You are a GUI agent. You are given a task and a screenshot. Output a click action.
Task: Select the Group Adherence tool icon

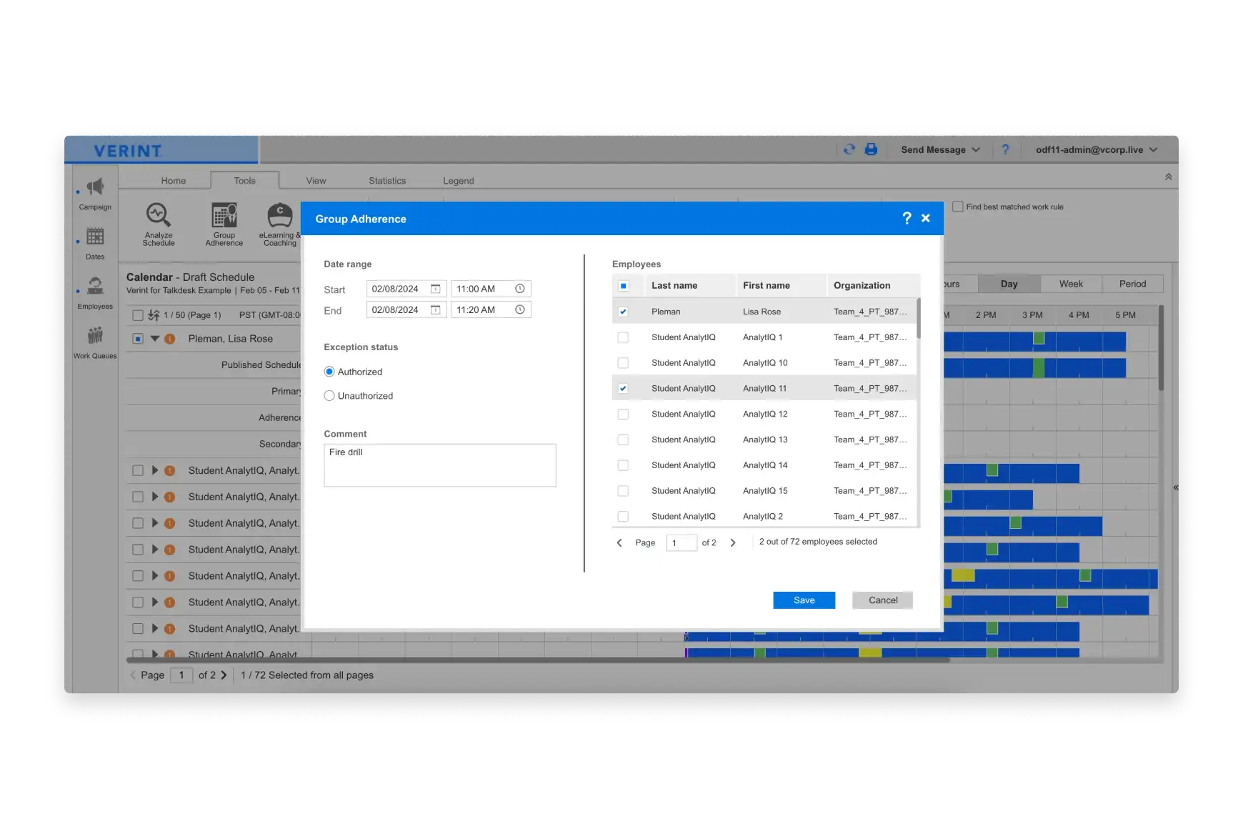click(224, 222)
